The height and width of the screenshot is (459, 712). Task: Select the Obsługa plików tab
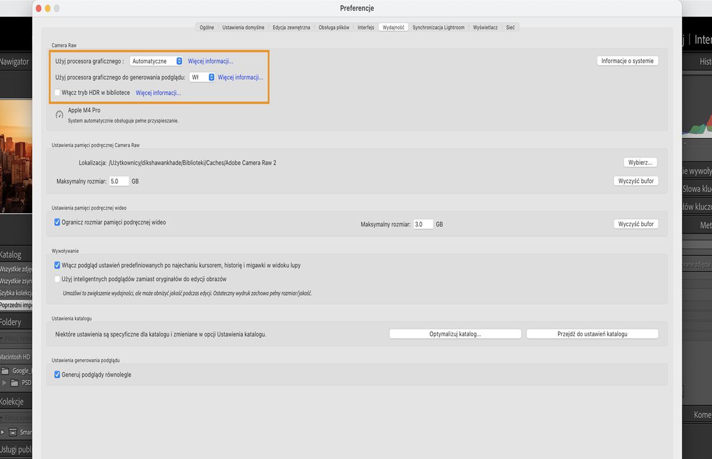click(x=334, y=27)
